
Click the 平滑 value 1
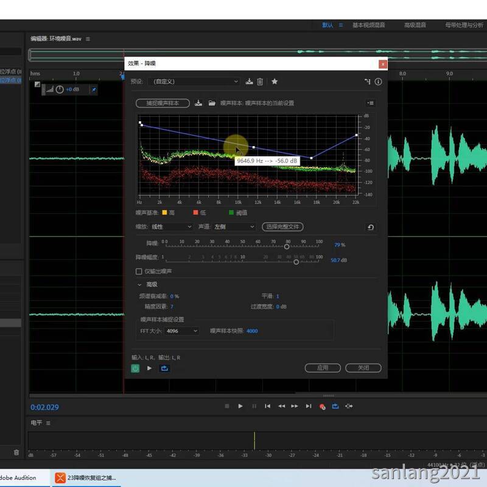click(278, 296)
